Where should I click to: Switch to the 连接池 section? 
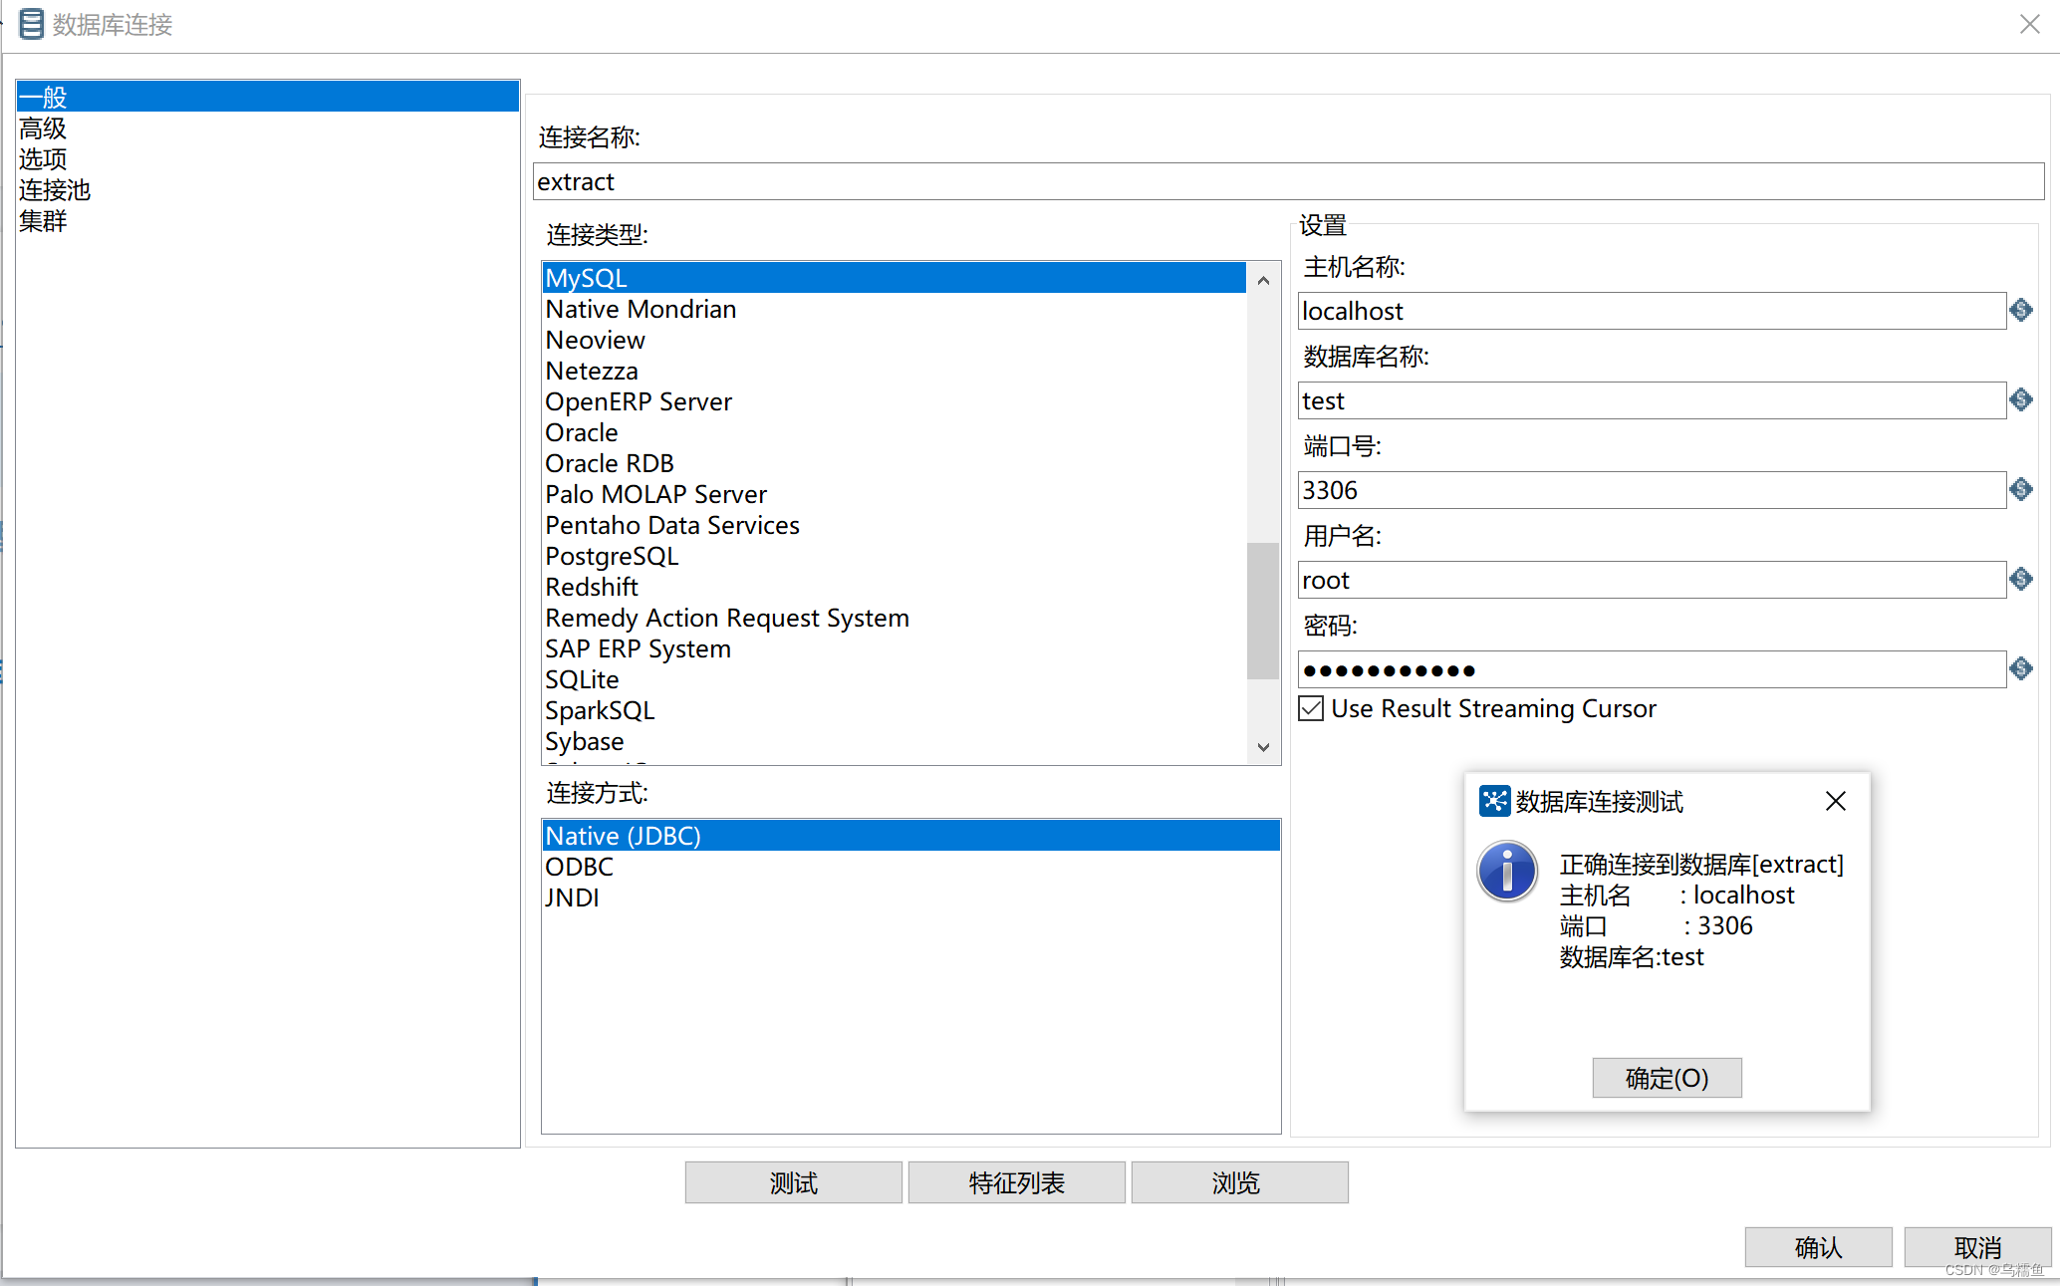point(55,190)
